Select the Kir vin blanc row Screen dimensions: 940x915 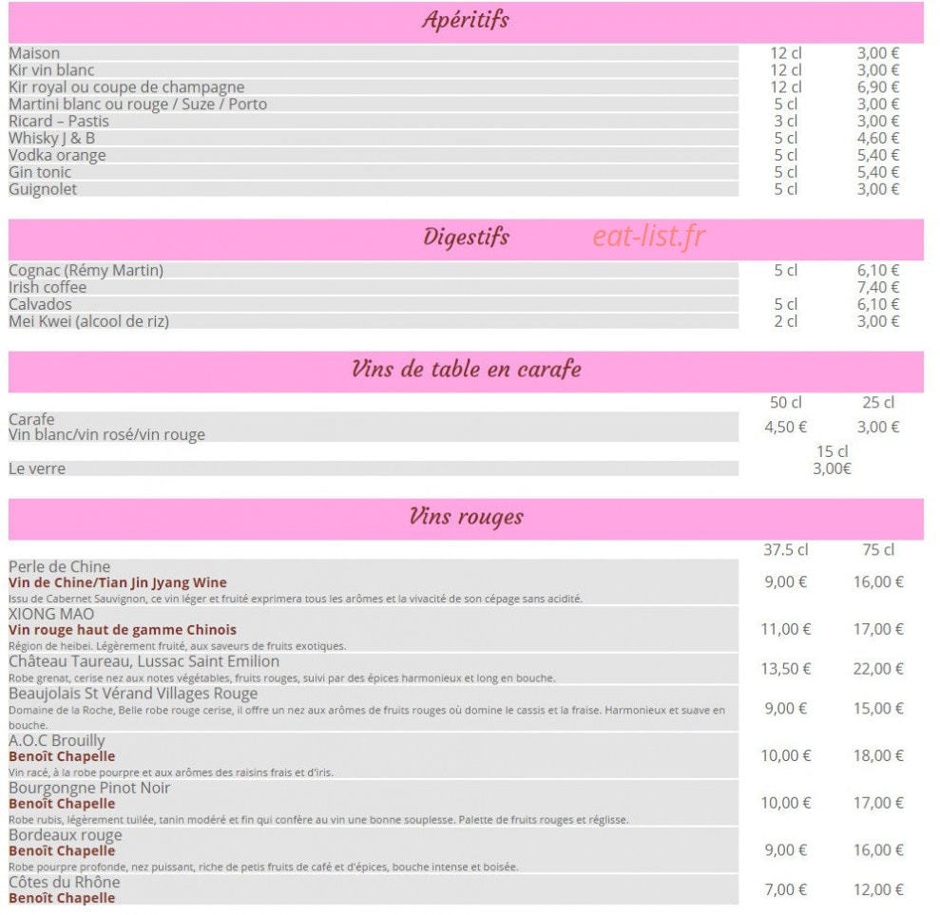click(373, 70)
